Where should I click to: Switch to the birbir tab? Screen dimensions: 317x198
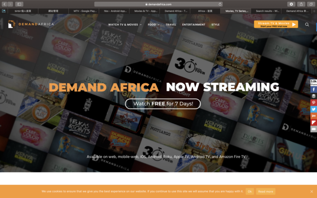[23, 11]
